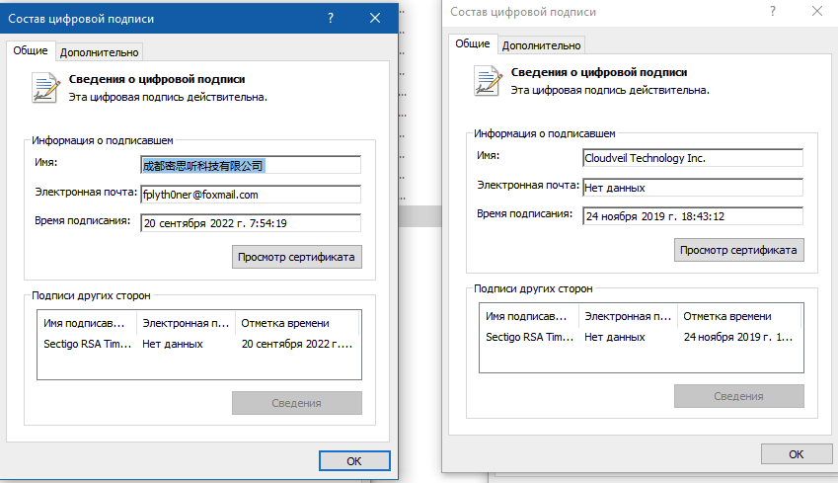Click the signature certificate icon in right dialog
838x483 pixels.
(x=487, y=80)
